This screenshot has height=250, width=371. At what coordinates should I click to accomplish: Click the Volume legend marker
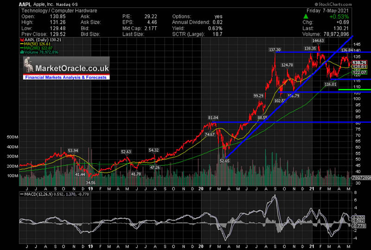pos(21,52)
